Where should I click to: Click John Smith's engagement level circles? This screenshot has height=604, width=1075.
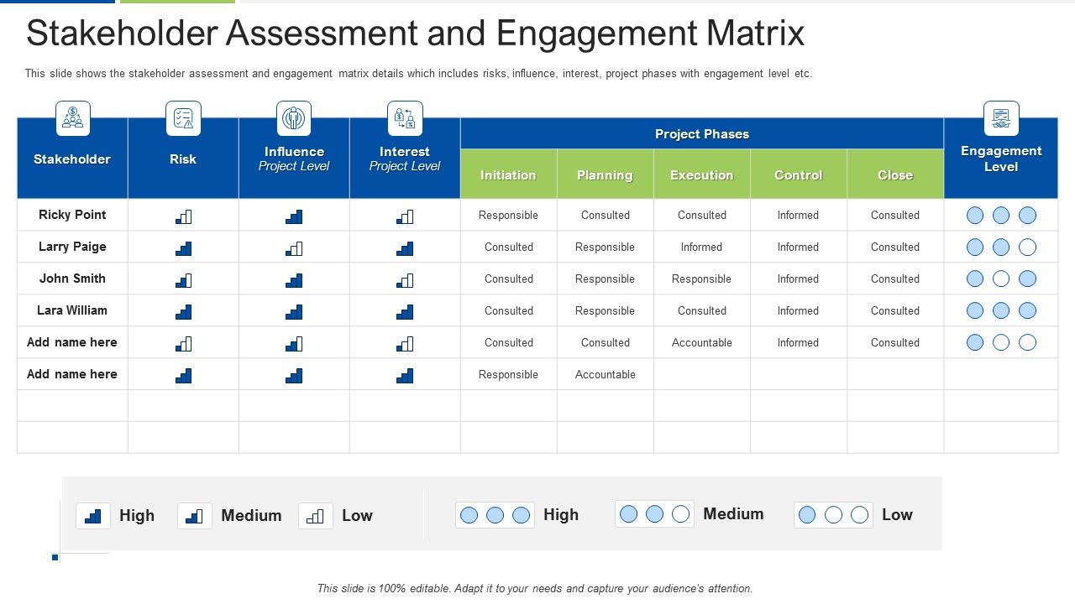point(1001,279)
